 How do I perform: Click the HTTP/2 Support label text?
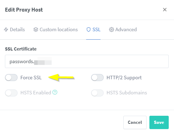tap(124, 78)
